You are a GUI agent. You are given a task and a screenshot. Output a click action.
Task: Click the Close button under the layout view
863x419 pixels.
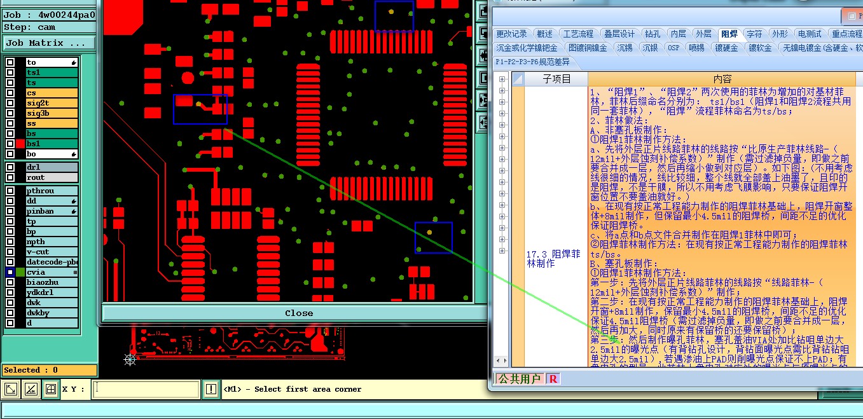pos(299,313)
